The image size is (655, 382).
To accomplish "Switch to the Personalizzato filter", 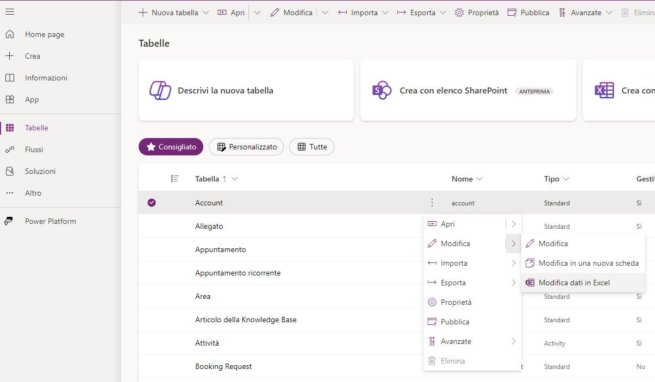I will (x=246, y=147).
